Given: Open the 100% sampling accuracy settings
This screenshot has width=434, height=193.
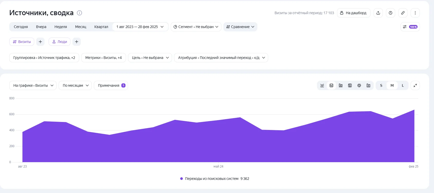Looking at the screenshot, I should point(410,27).
